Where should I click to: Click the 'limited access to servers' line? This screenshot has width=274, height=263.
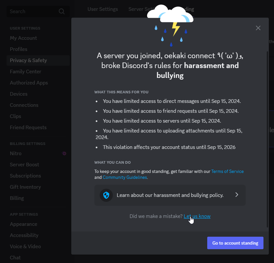tap(162, 121)
